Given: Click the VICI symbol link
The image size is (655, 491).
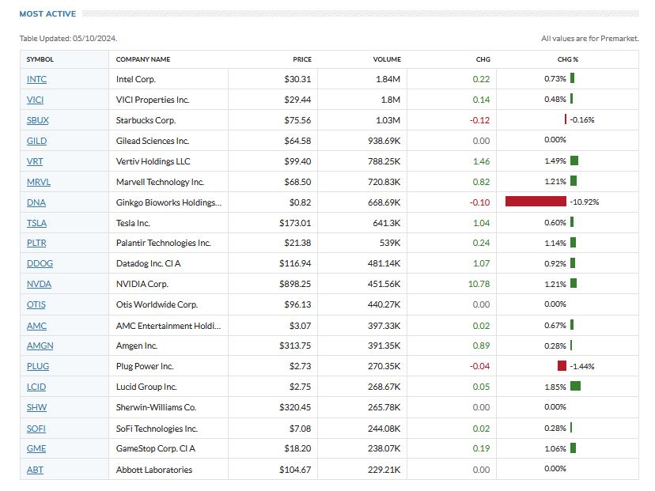Looking at the screenshot, I should click(36, 100).
